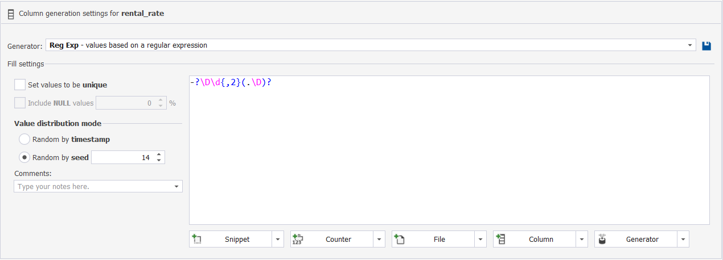Insert a File reference

[433, 239]
